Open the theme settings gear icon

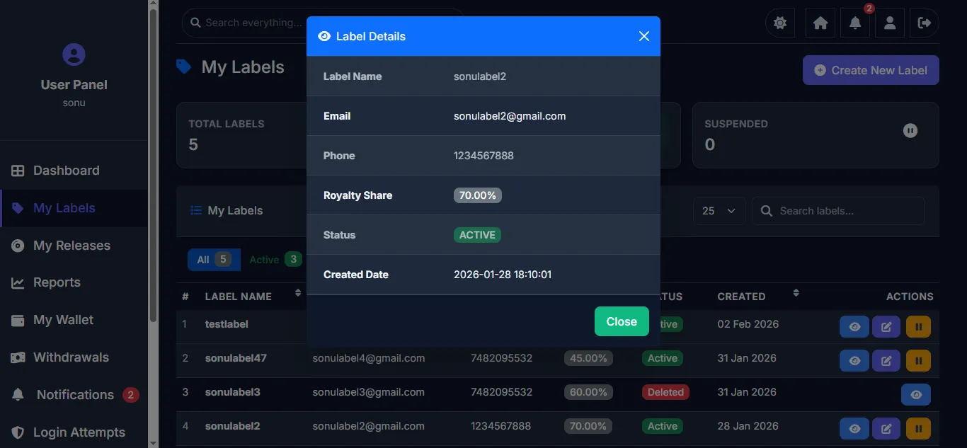[x=780, y=23]
